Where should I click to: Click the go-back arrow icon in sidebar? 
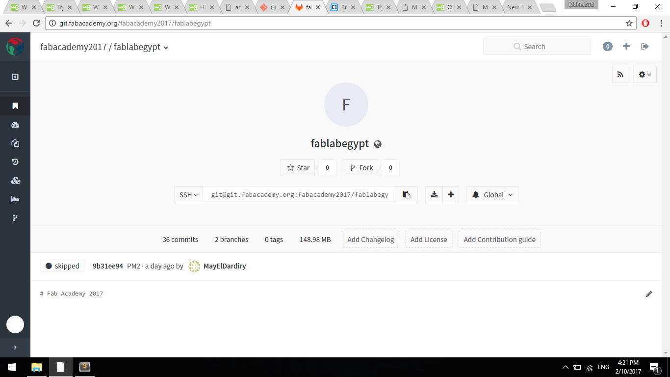[x=15, y=77]
